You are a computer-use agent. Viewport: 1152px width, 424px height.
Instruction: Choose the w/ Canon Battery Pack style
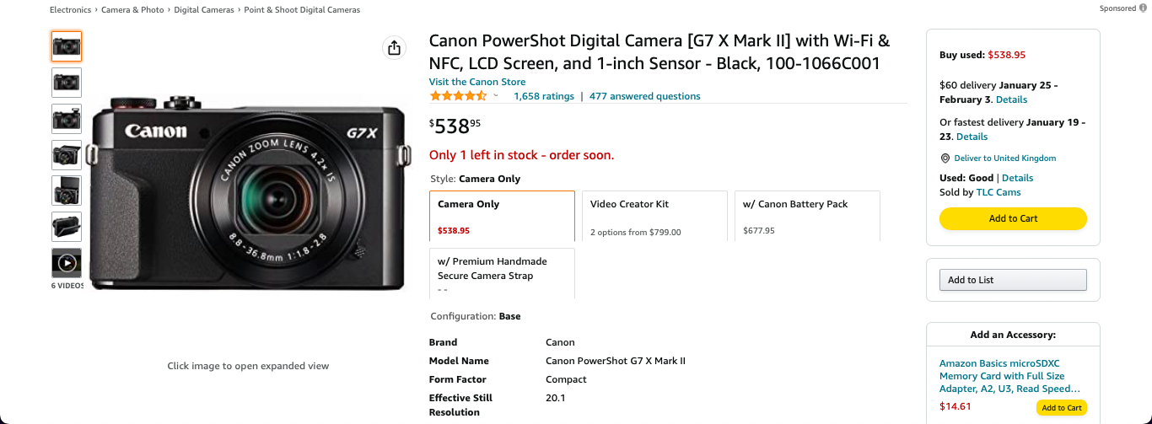(x=807, y=216)
